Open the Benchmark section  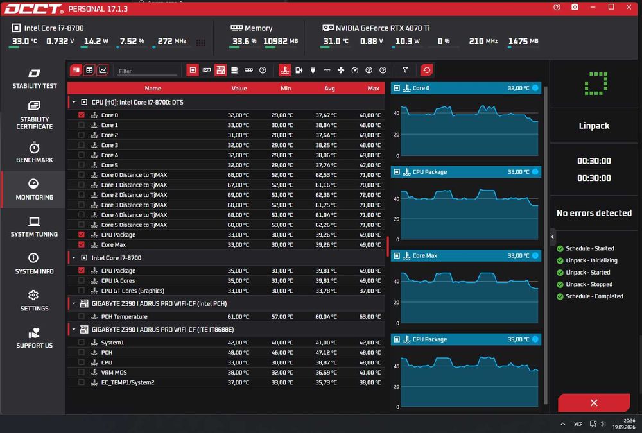[35, 152]
